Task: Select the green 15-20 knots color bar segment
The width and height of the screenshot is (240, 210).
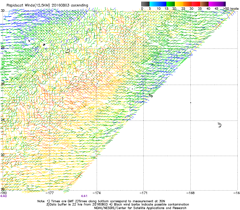Action: click(171, 4)
